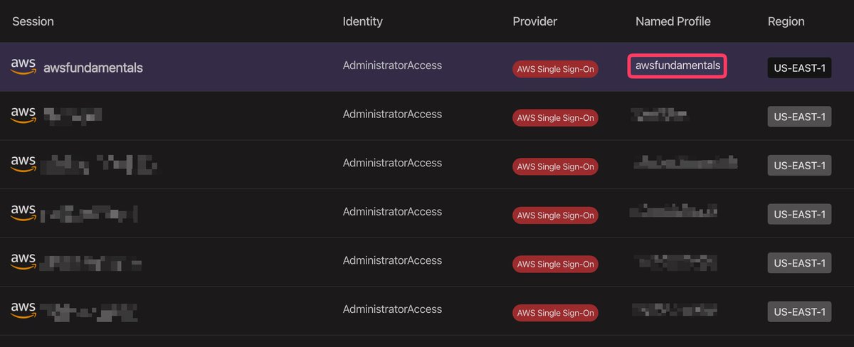This screenshot has height=347, width=854.
Task: Click the AWS logo in awsfundamentals row
Action: pyautogui.click(x=23, y=66)
